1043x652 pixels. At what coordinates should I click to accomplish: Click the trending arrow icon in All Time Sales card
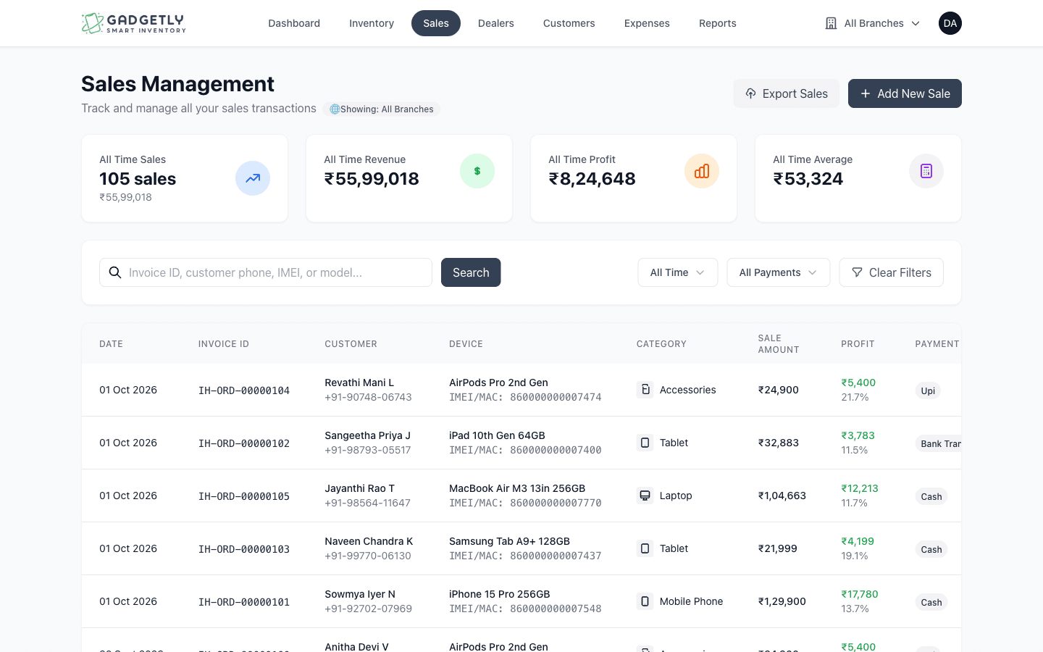tap(253, 178)
